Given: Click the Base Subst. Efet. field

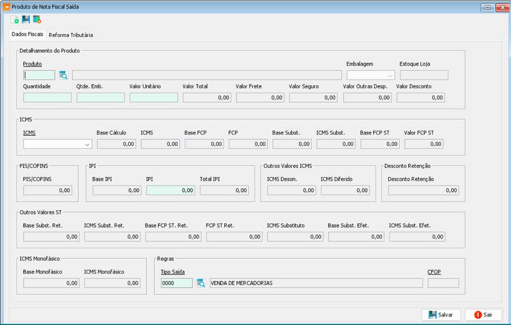Looking at the screenshot, I should click(356, 237).
